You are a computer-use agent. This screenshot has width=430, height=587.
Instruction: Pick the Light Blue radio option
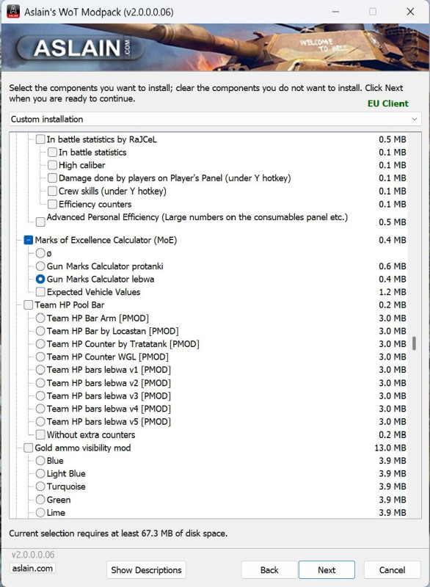coord(40,473)
